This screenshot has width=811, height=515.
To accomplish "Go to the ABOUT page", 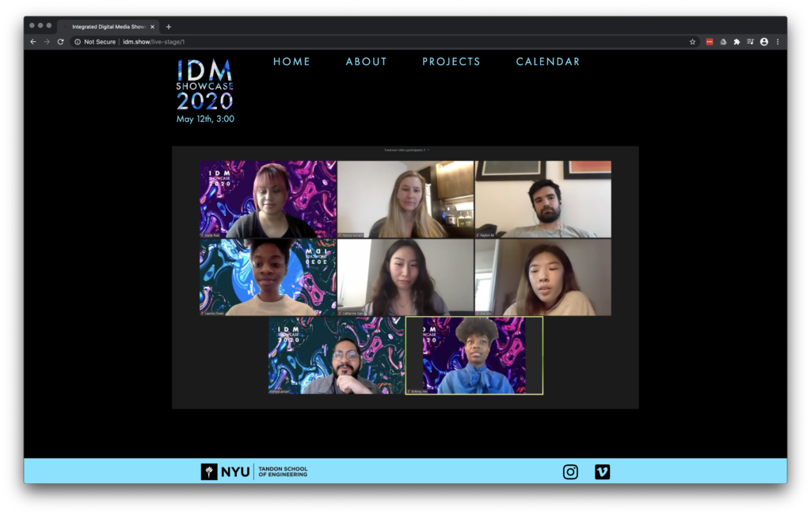I will 366,62.
